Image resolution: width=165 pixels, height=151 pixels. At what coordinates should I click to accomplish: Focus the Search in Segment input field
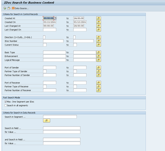[x=60, y=117]
